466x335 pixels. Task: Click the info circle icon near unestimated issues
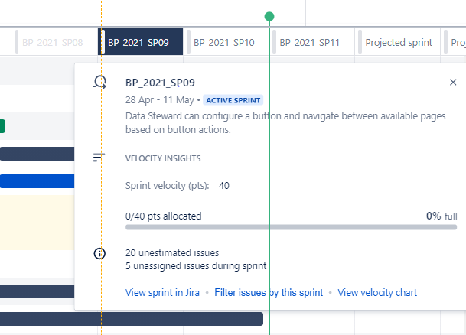99,253
